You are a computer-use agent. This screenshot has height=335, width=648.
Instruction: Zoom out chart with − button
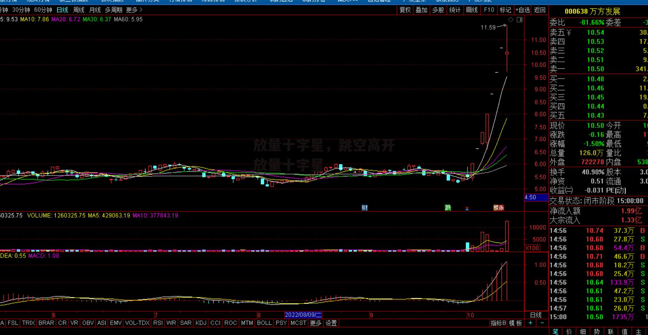click(x=542, y=323)
